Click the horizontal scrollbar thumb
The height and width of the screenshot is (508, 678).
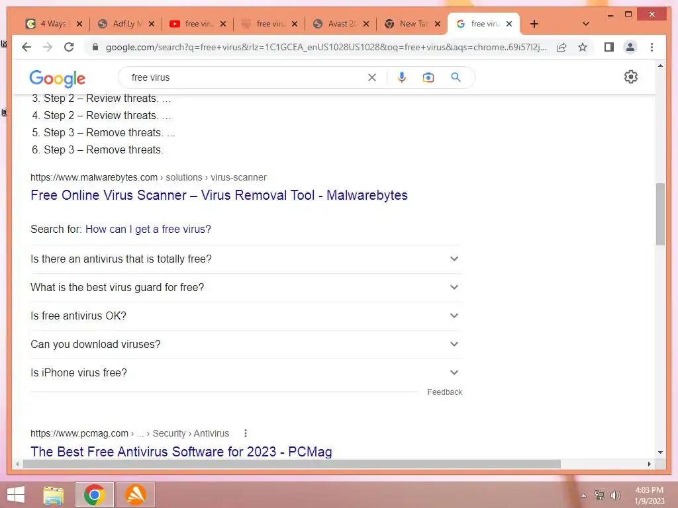coord(292,464)
